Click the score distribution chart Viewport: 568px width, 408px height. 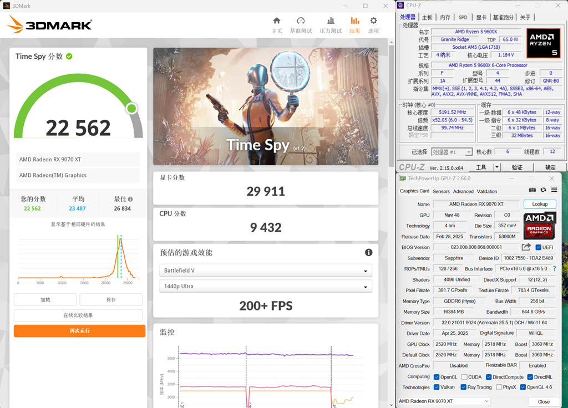pos(78,259)
